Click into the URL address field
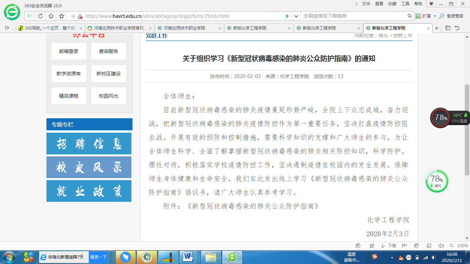This screenshot has width=470, height=264. [x=182, y=16]
